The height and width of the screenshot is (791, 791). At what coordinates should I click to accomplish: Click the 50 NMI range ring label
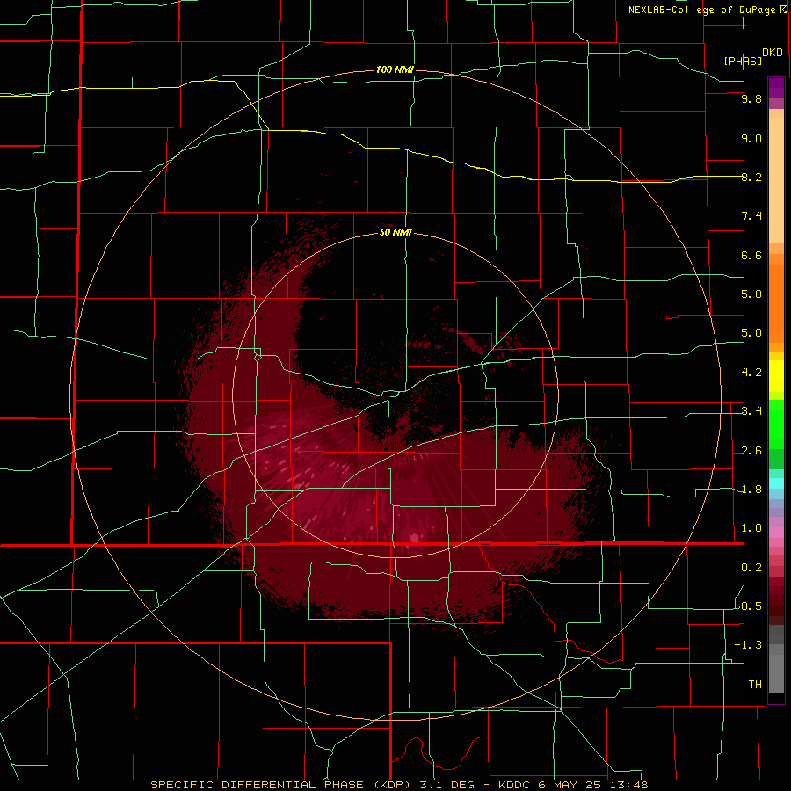click(x=395, y=232)
